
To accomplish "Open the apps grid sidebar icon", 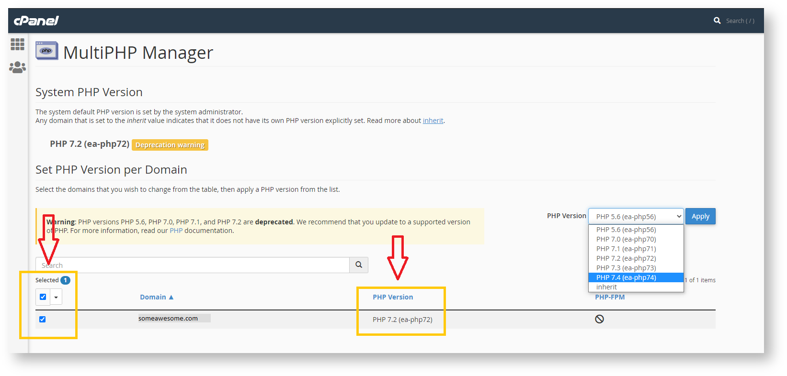I will click(x=17, y=44).
